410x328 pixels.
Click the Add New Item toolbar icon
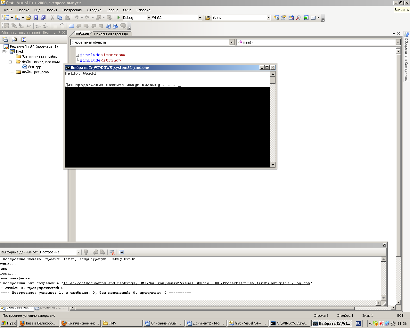click(x=18, y=18)
